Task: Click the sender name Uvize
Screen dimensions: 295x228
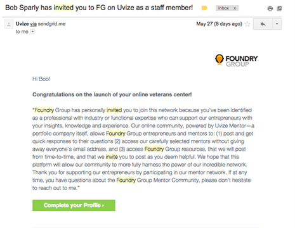Action: [22, 24]
